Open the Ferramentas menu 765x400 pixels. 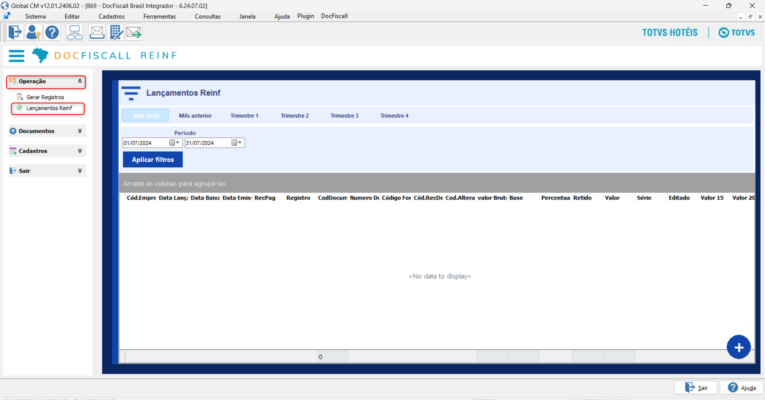(x=159, y=16)
